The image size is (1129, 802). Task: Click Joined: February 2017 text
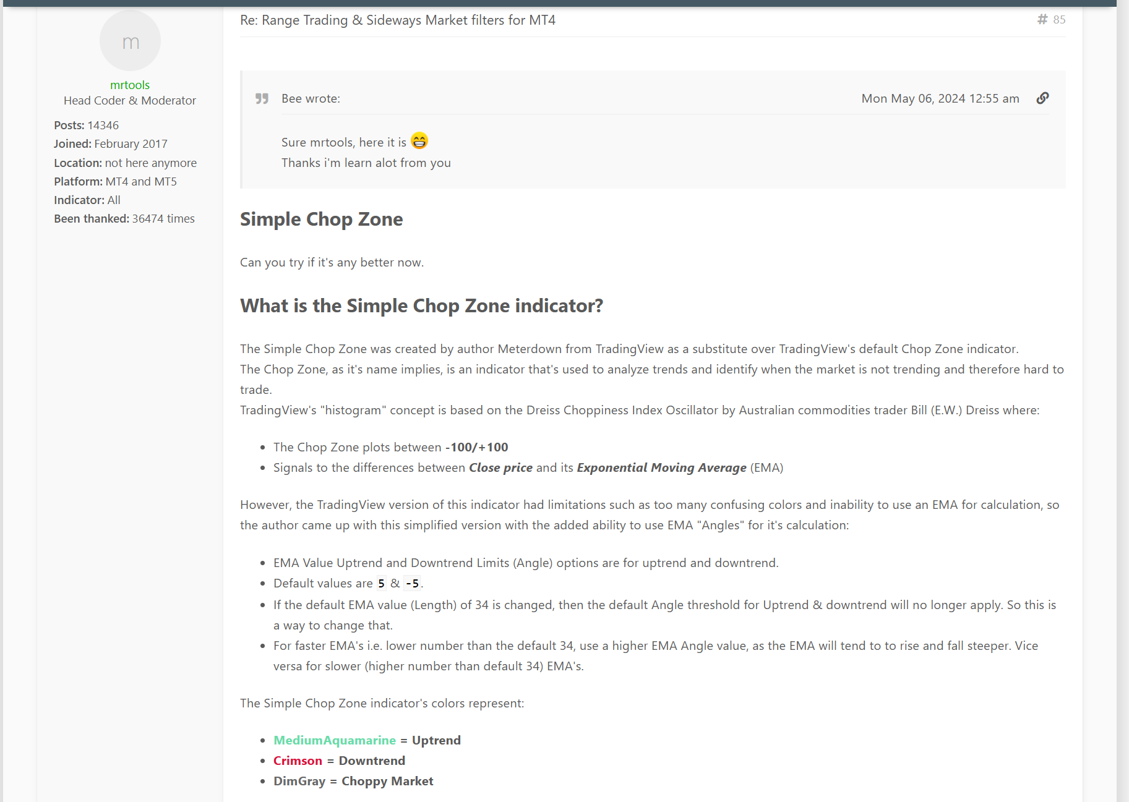(110, 144)
